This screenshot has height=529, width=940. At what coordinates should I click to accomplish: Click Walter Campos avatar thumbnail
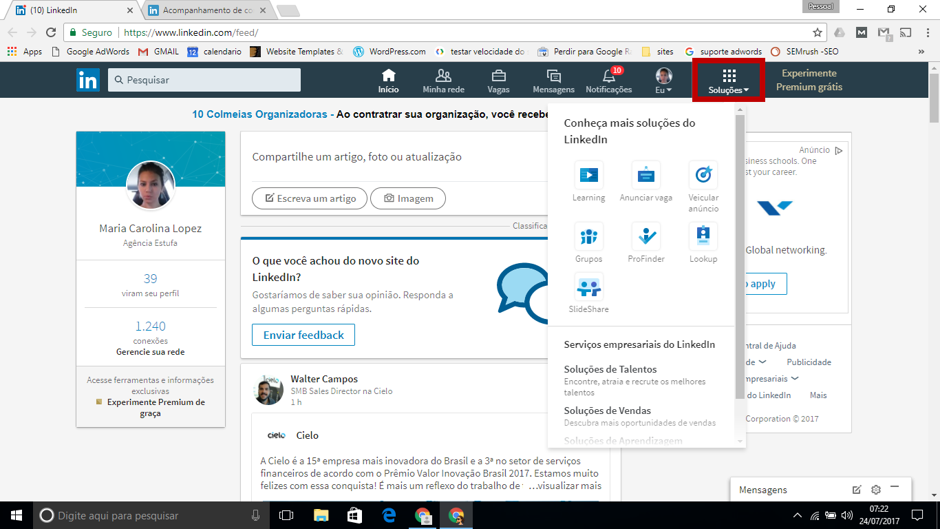click(x=269, y=390)
